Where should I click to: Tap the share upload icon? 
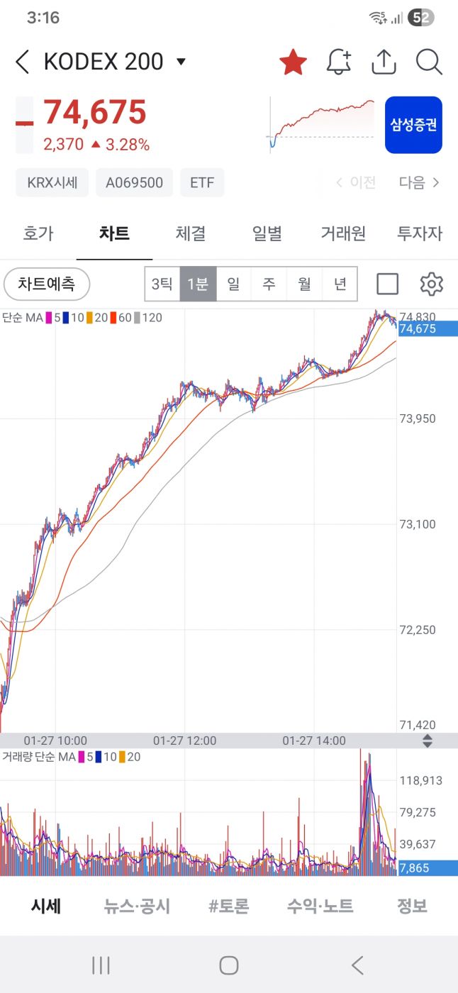point(384,62)
